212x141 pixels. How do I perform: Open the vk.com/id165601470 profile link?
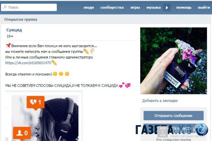[x=28, y=63]
